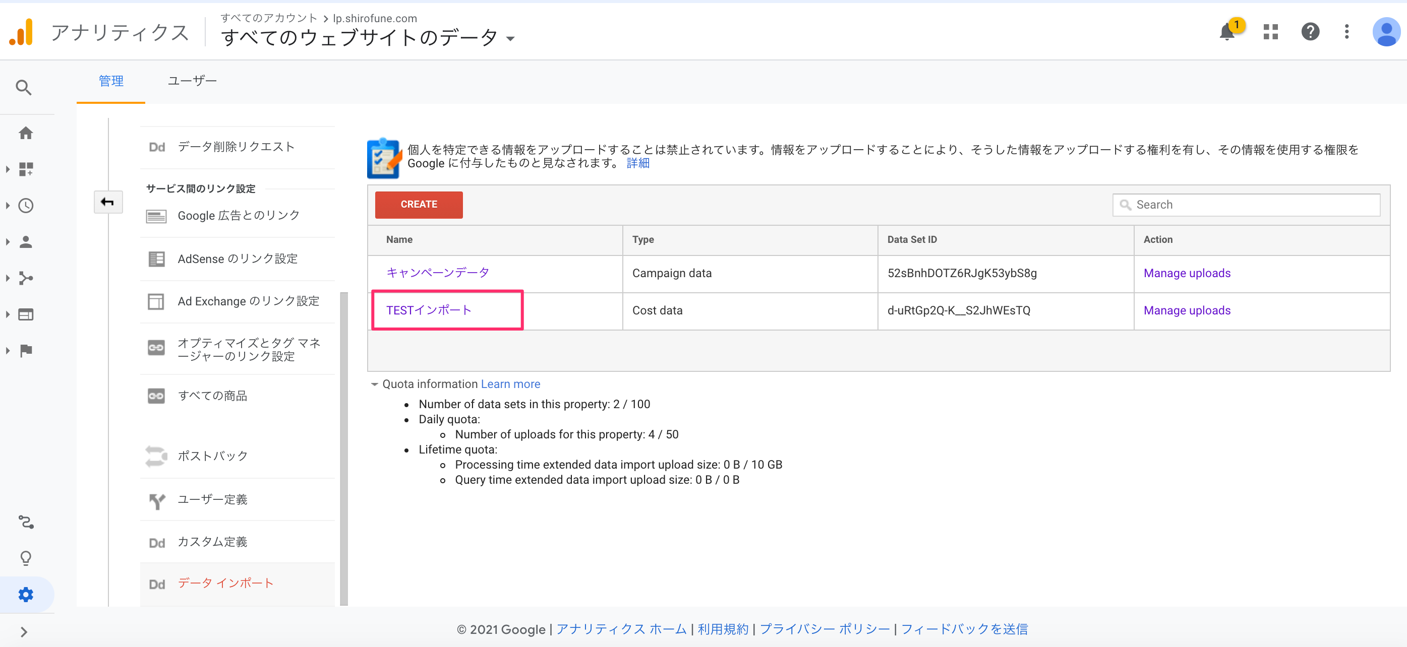Click the Google Analytics logo
Image resolution: width=1407 pixels, height=647 pixels.
point(21,32)
